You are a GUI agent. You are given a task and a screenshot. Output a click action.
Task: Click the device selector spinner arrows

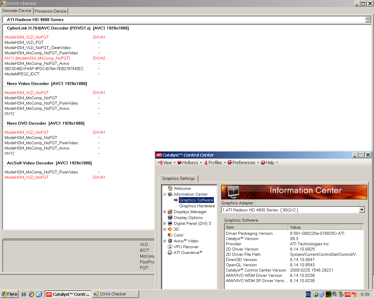pyautogui.click(x=368, y=20)
